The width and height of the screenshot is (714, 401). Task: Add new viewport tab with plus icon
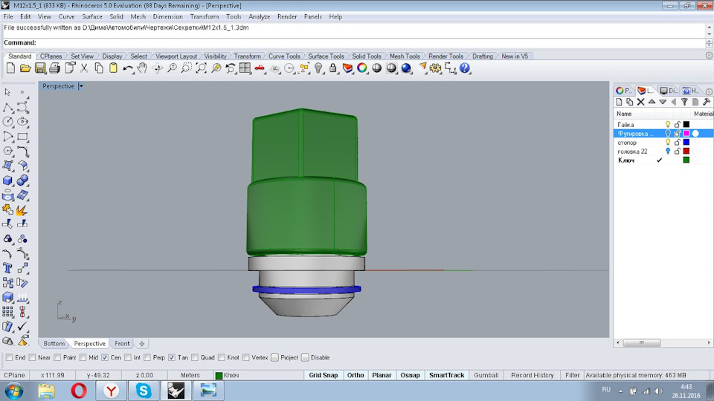pyautogui.click(x=141, y=344)
